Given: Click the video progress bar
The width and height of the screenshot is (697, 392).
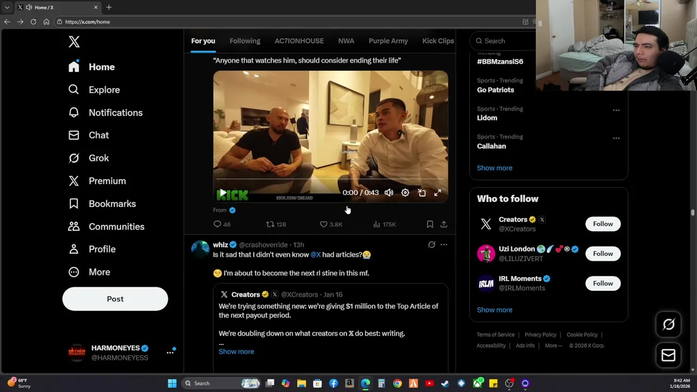Looking at the screenshot, I should [x=331, y=179].
